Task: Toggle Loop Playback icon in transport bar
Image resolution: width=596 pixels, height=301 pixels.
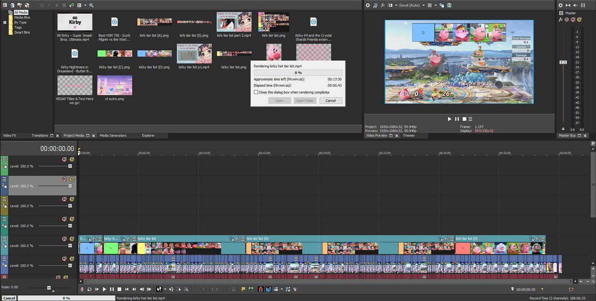Action: click(x=89, y=289)
